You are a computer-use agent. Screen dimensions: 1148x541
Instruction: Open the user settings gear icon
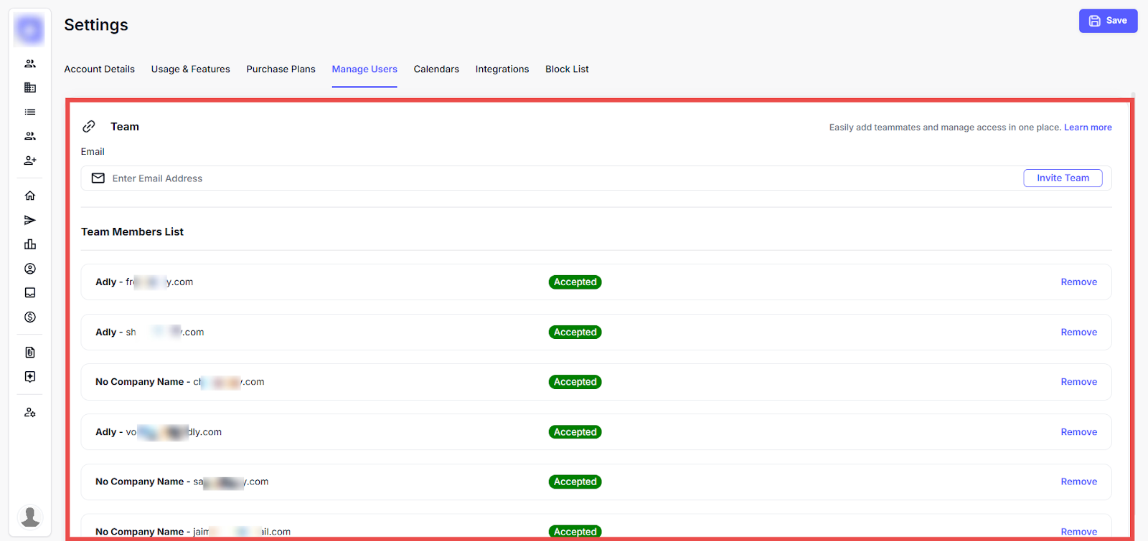tap(30, 413)
